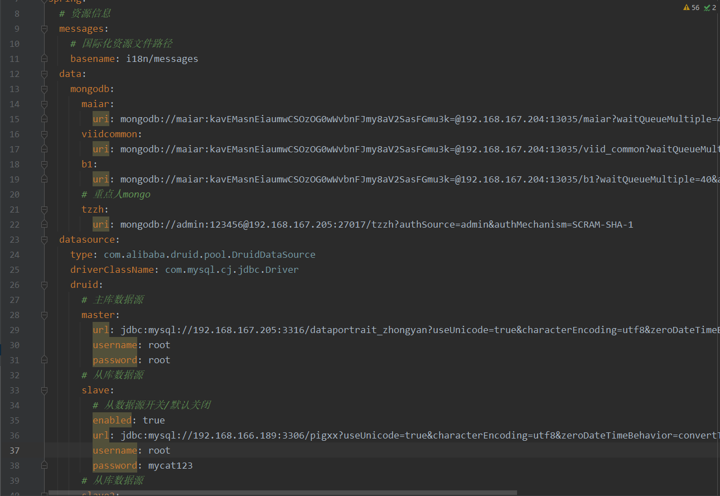The height and width of the screenshot is (496, 720).
Task: Click the value 'i18n/messages'
Action: coord(162,59)
